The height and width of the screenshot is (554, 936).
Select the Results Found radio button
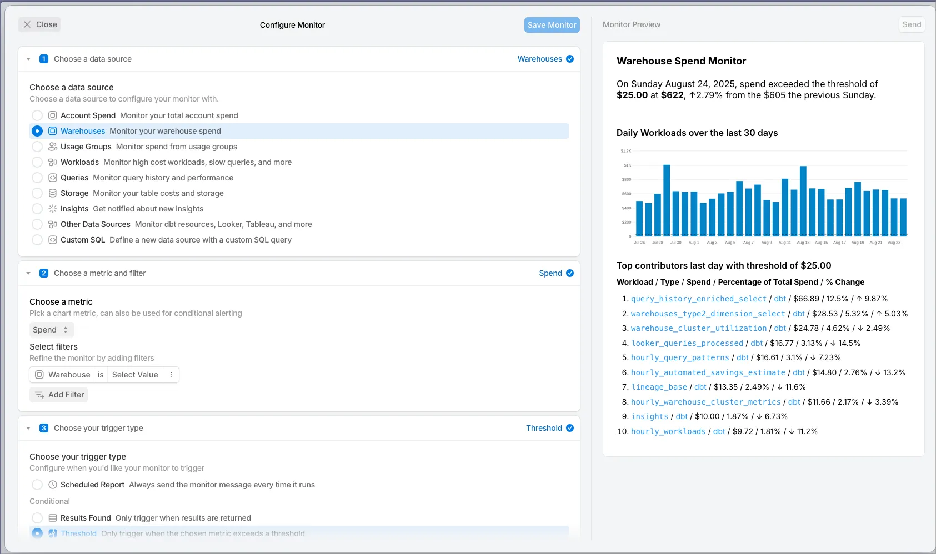(x=37, y=518)
